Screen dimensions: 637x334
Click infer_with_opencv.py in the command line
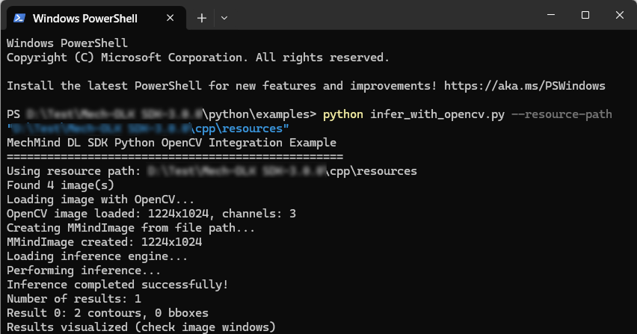click(x=437, y=114)
